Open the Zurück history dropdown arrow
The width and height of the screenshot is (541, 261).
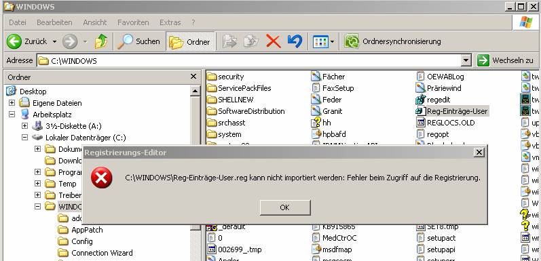tap(54, 42)
